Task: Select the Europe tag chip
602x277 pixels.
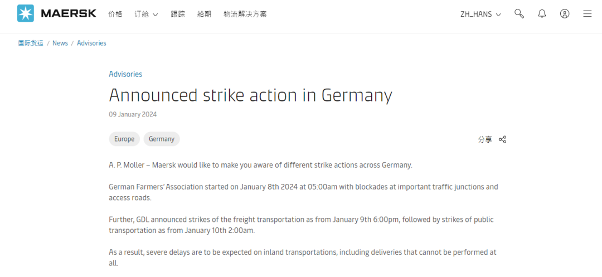Action: (x=124, y=139)
